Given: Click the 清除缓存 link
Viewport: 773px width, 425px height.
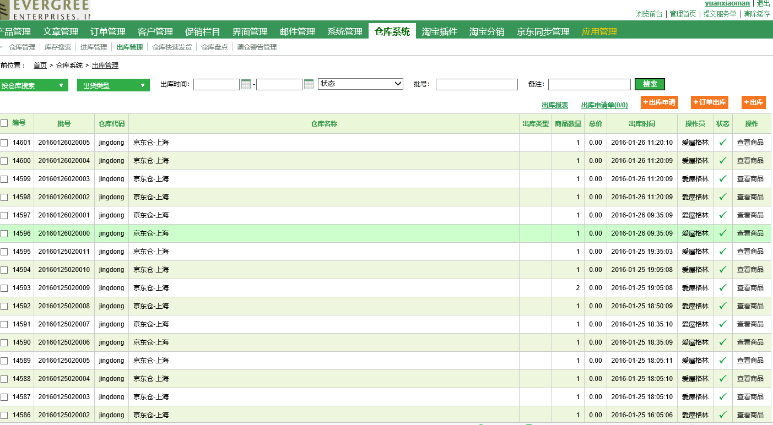Looking at the screenshot, I should [756, 14].
